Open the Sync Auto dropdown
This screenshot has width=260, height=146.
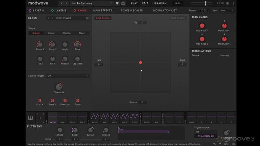(227, 11)
